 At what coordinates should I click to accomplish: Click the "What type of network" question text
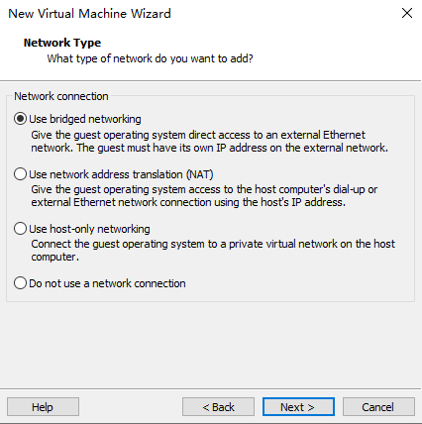pyautogui.click(x=150, y=58)
